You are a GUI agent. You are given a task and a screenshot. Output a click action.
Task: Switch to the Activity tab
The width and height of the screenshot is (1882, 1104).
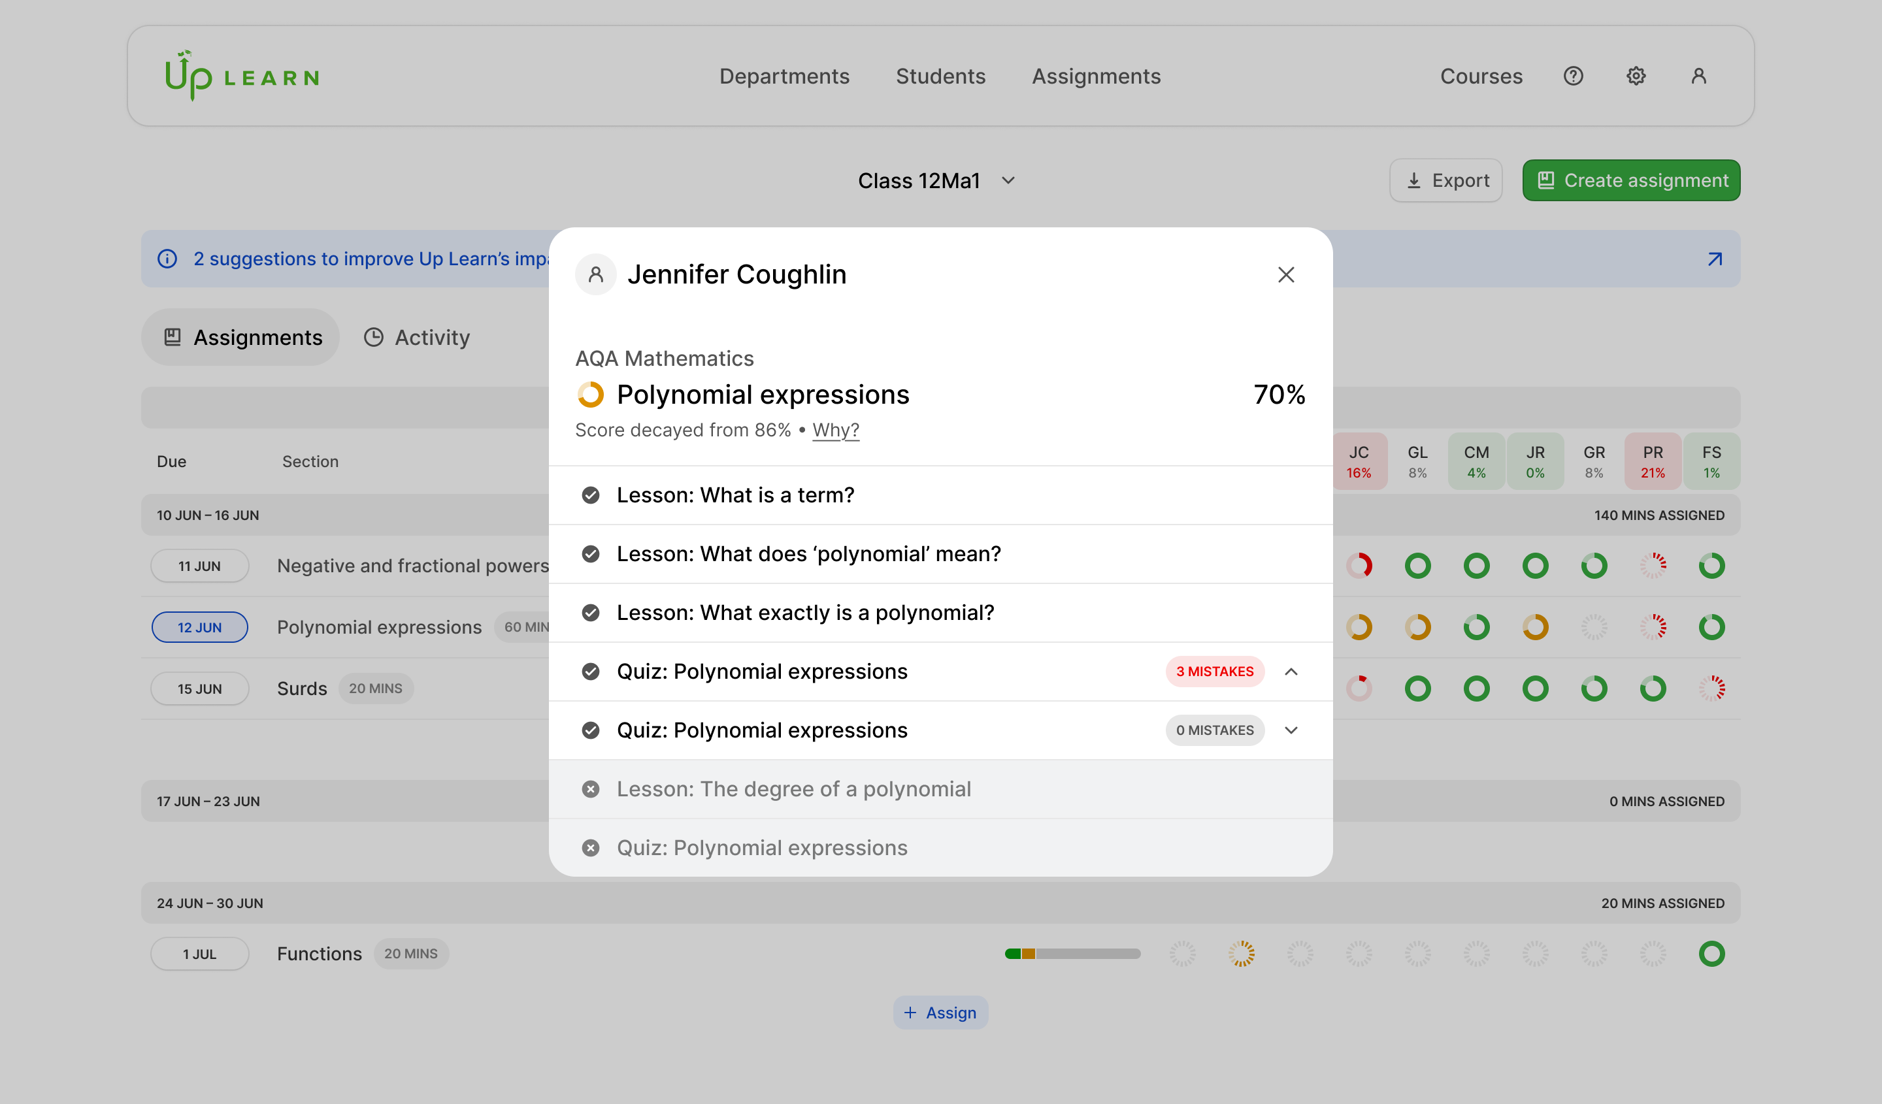coord(417,337)
